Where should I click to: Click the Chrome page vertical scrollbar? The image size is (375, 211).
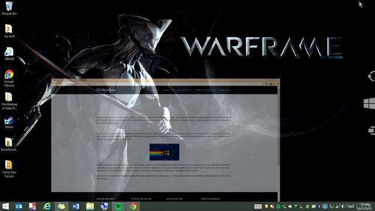[x=279, y=144]
